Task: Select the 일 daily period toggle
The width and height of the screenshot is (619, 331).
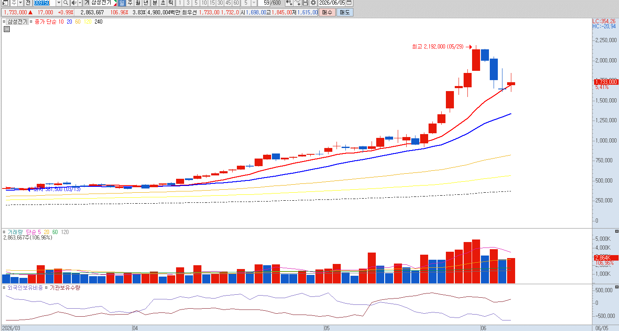Action: pyautogui.click(x=122, y=3)
